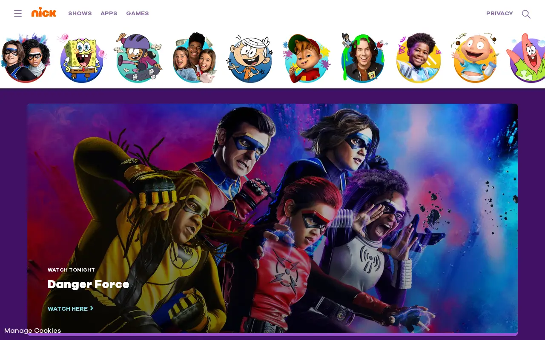This screenshot has width=545, height=340.
Task: Open the hamburger menu
Action: pyautogui.click(x=17, y=14)
